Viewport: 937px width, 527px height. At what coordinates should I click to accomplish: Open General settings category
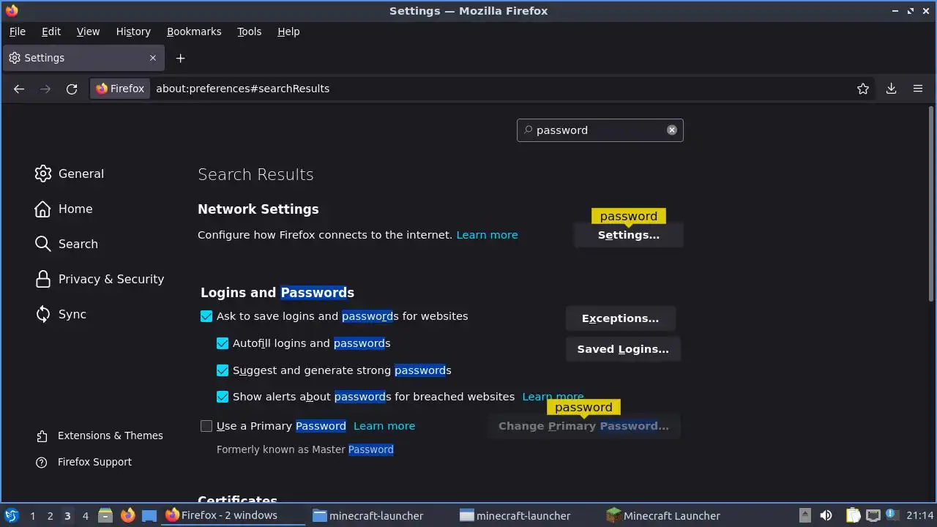70,173
